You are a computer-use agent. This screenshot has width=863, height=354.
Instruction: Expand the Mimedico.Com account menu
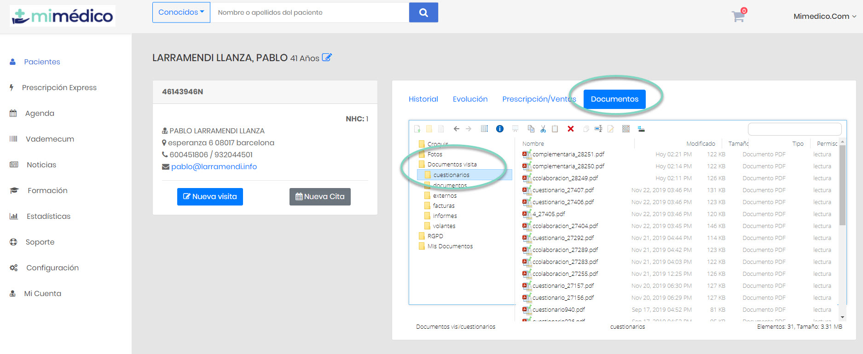pyautogui.click(x=824, y=17)
